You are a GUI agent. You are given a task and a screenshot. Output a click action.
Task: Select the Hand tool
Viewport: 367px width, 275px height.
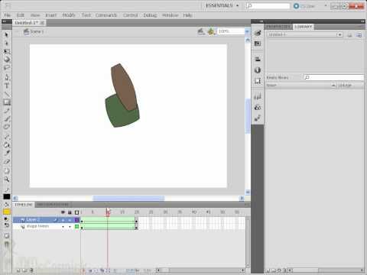click(7, 171)
